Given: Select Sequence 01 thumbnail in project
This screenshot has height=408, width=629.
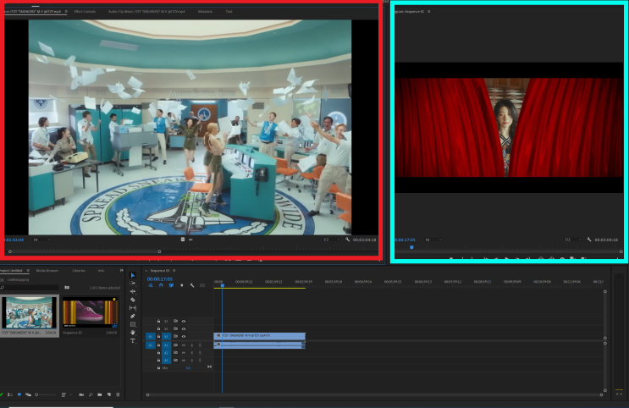Looking at the screenshot, I should pos(91,313).
